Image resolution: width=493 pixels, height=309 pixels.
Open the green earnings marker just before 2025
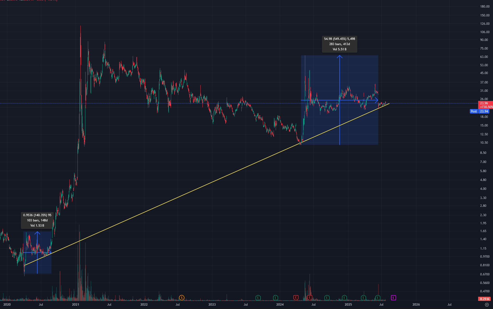point(344,298)
